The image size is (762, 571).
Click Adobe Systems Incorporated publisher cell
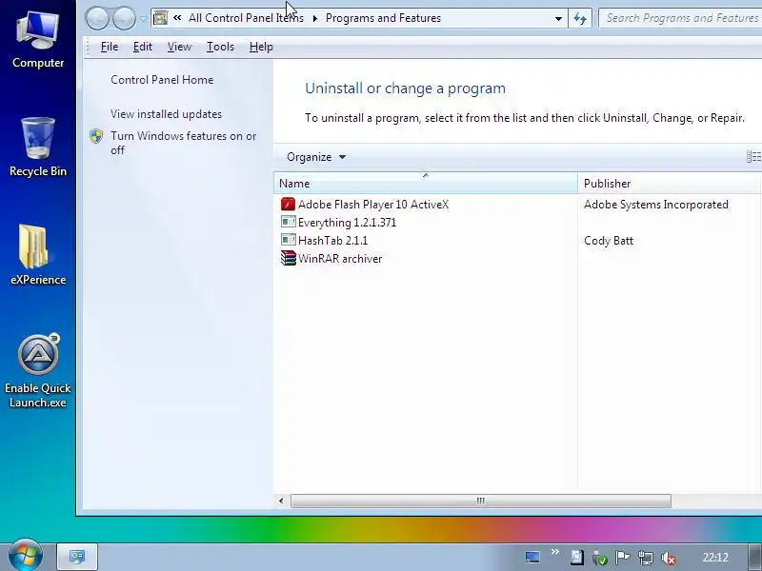(x=656, y=205)
